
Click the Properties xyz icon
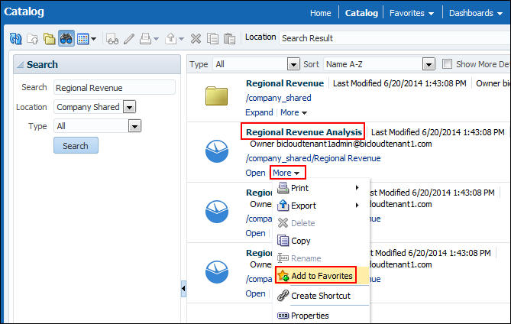point(283,316)
